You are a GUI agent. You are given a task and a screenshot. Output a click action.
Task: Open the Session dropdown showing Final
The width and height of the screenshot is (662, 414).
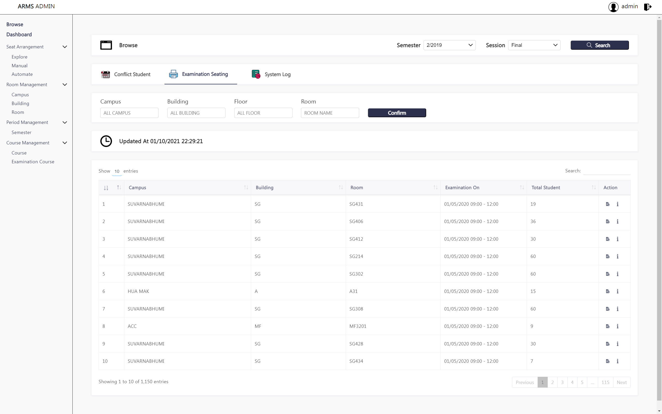[x=534, y=45]
